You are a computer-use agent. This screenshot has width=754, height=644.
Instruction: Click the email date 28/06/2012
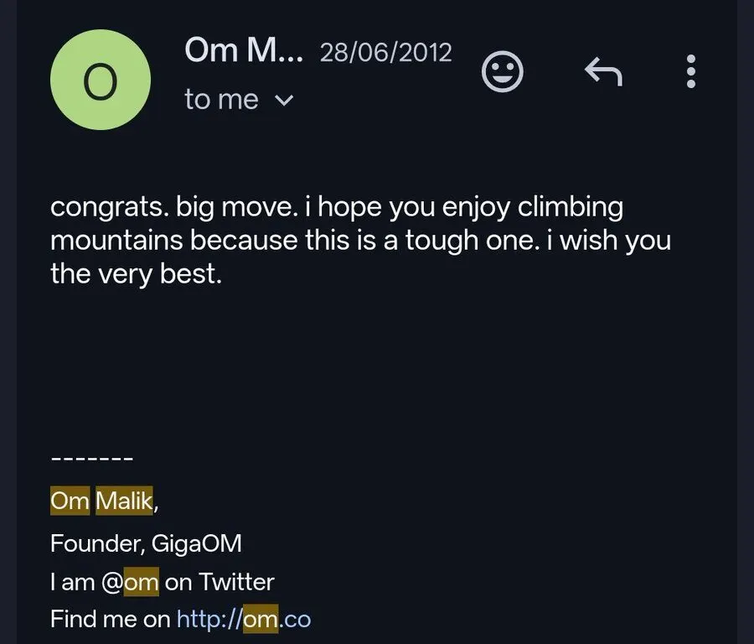point(385,52)
